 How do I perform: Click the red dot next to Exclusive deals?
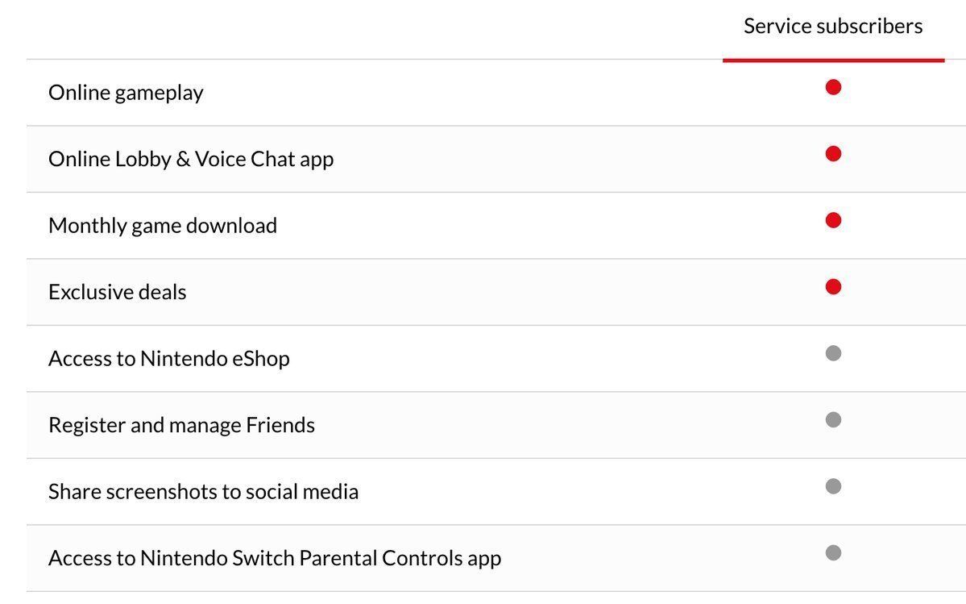(833, 286)
